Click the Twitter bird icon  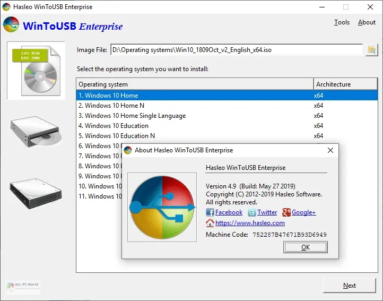251,212
